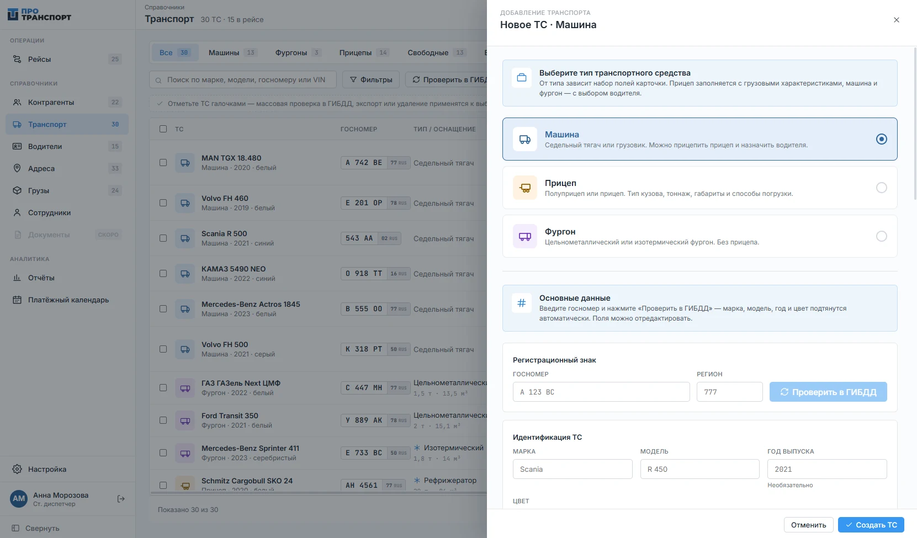The image size is (917, 538).
Task: Open Настройка gear icon in sidebar
Action: [17, 469]
